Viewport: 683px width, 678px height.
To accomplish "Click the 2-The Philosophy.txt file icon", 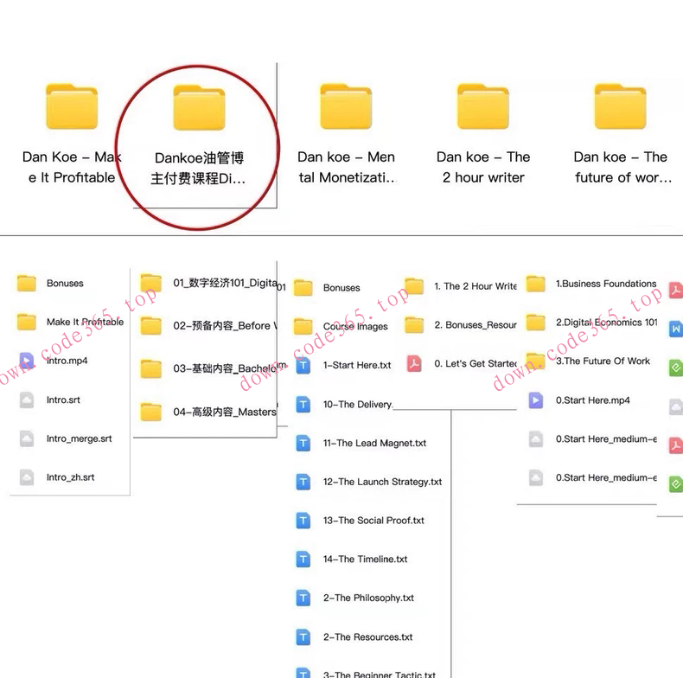I will tap(303, 598).
